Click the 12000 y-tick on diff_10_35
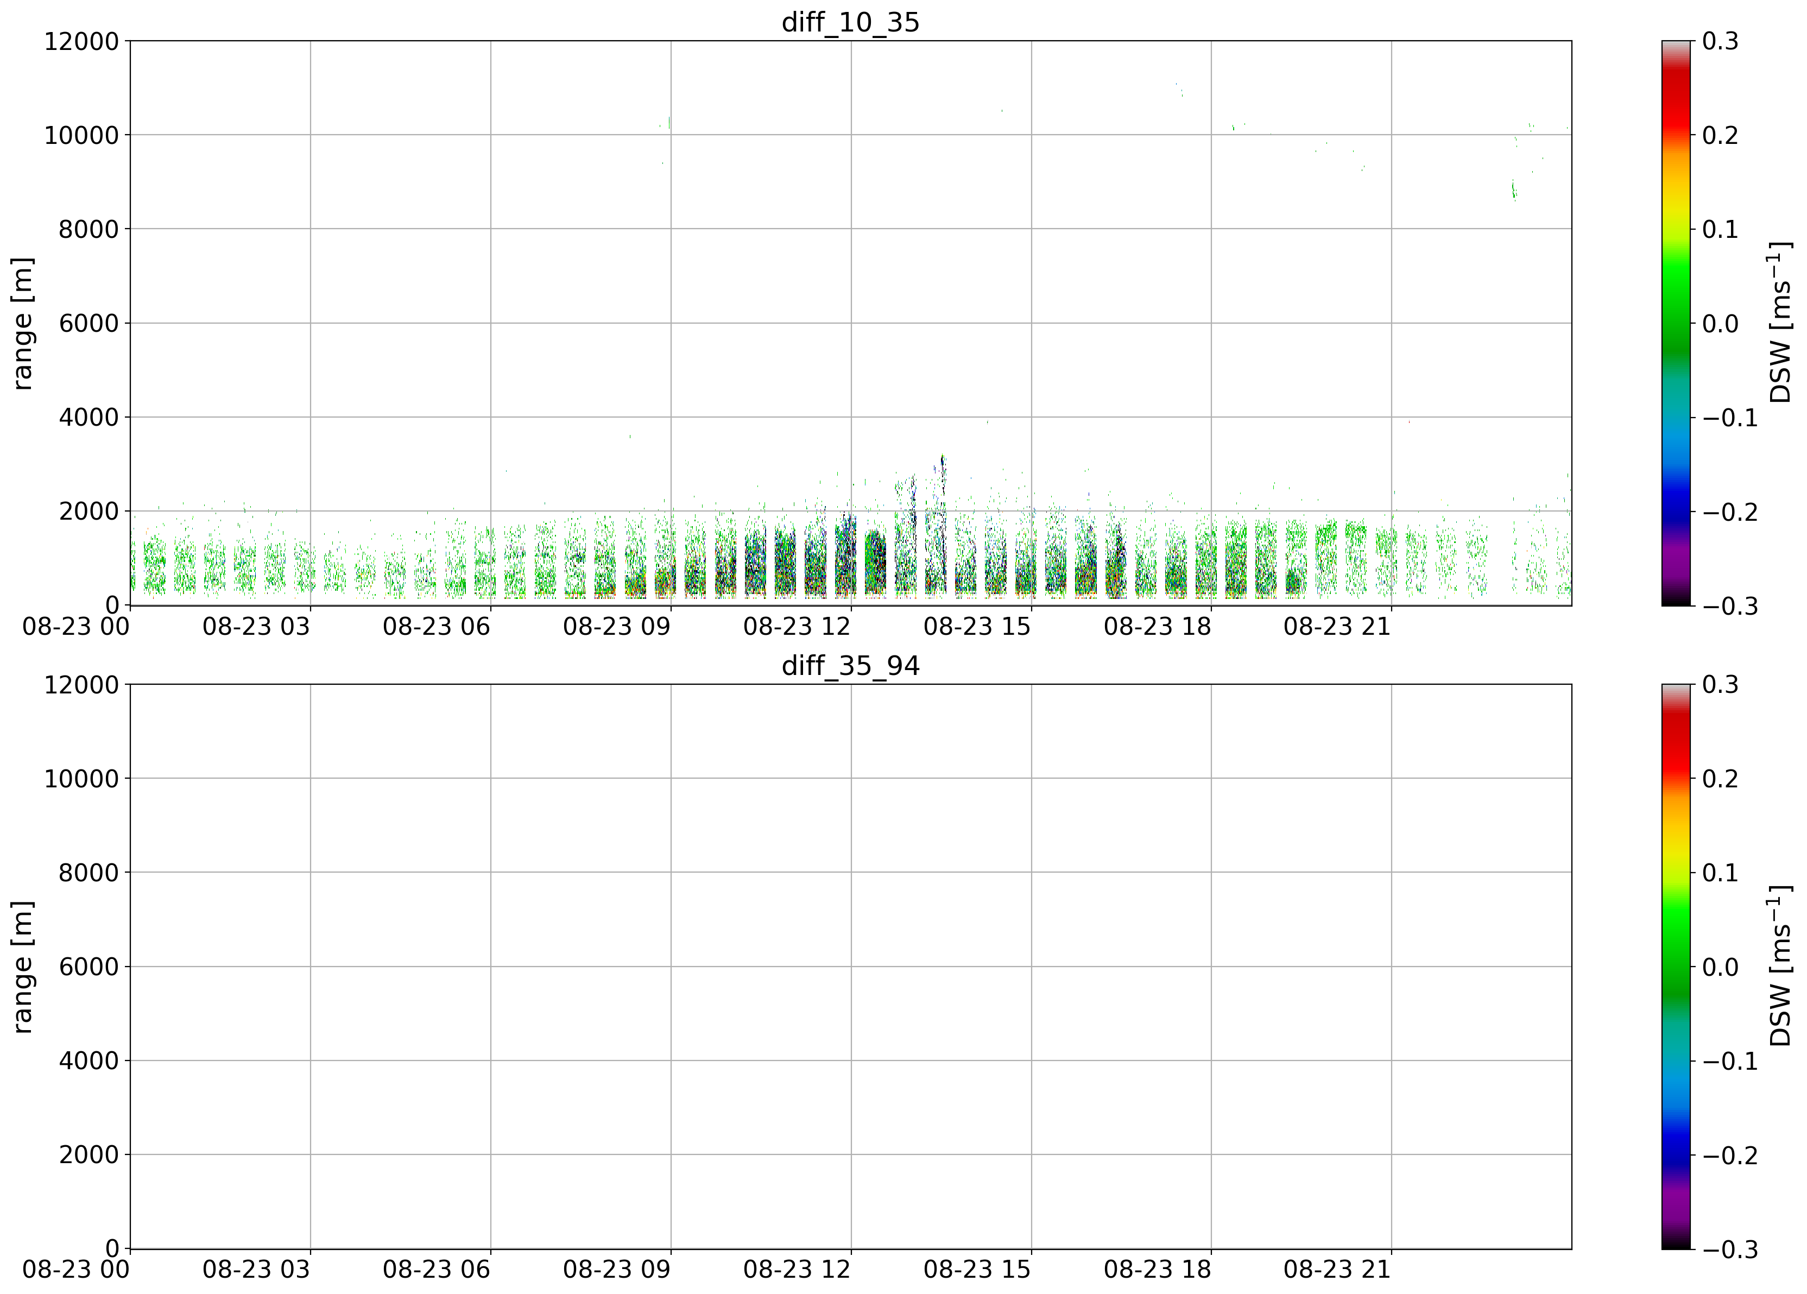1807x1294 pixels. click(x=81, y=41)
